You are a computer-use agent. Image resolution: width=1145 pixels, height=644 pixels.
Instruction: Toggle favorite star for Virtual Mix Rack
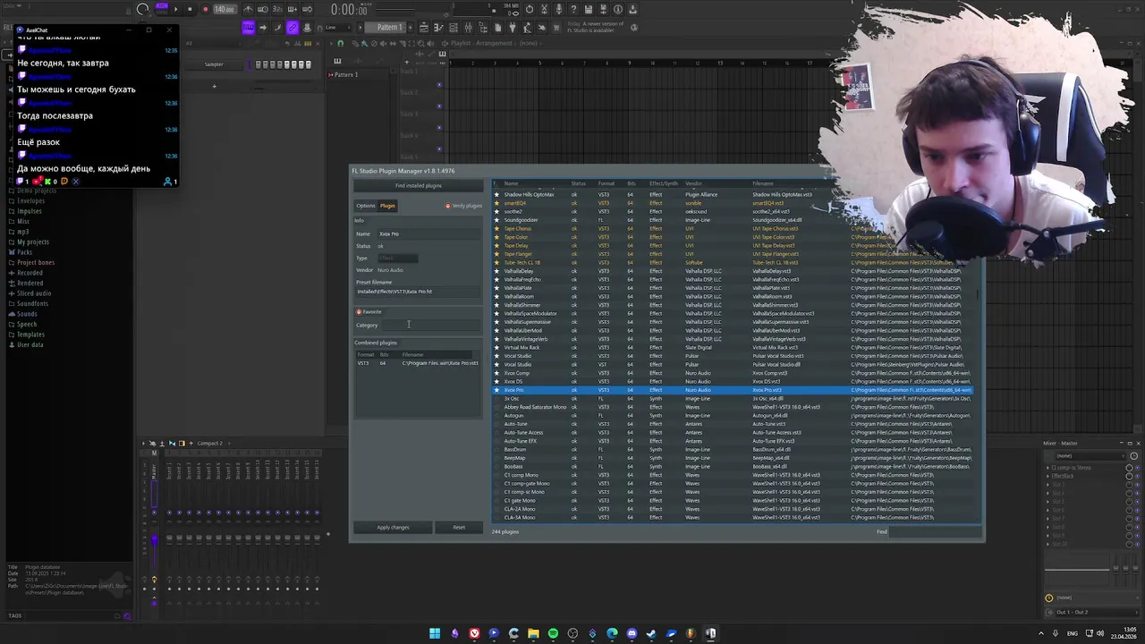tap(497, 347)
